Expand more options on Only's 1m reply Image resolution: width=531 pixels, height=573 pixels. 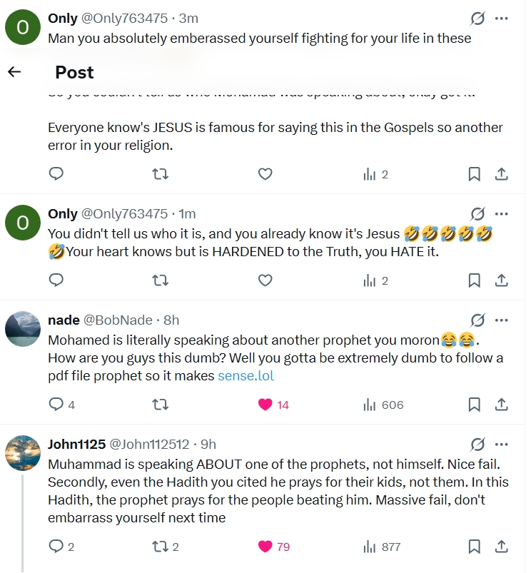(502, 213)
